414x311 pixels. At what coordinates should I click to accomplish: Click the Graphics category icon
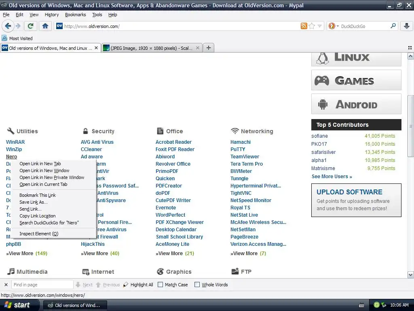click(160, 272)
